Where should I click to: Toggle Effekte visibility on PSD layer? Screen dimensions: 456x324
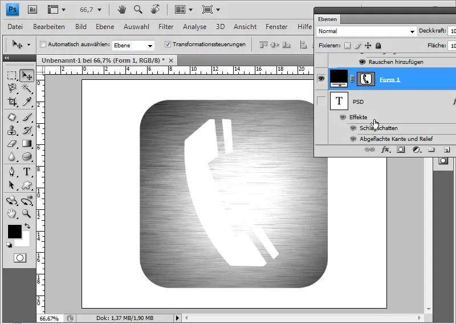click(x=343, y=118)
